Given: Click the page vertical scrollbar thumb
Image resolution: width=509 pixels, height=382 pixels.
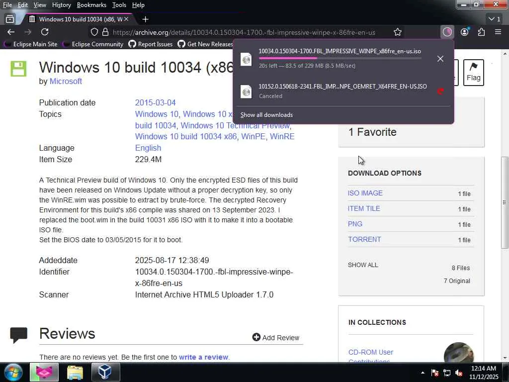Looking at the screenshot, I should click(504, 202).
